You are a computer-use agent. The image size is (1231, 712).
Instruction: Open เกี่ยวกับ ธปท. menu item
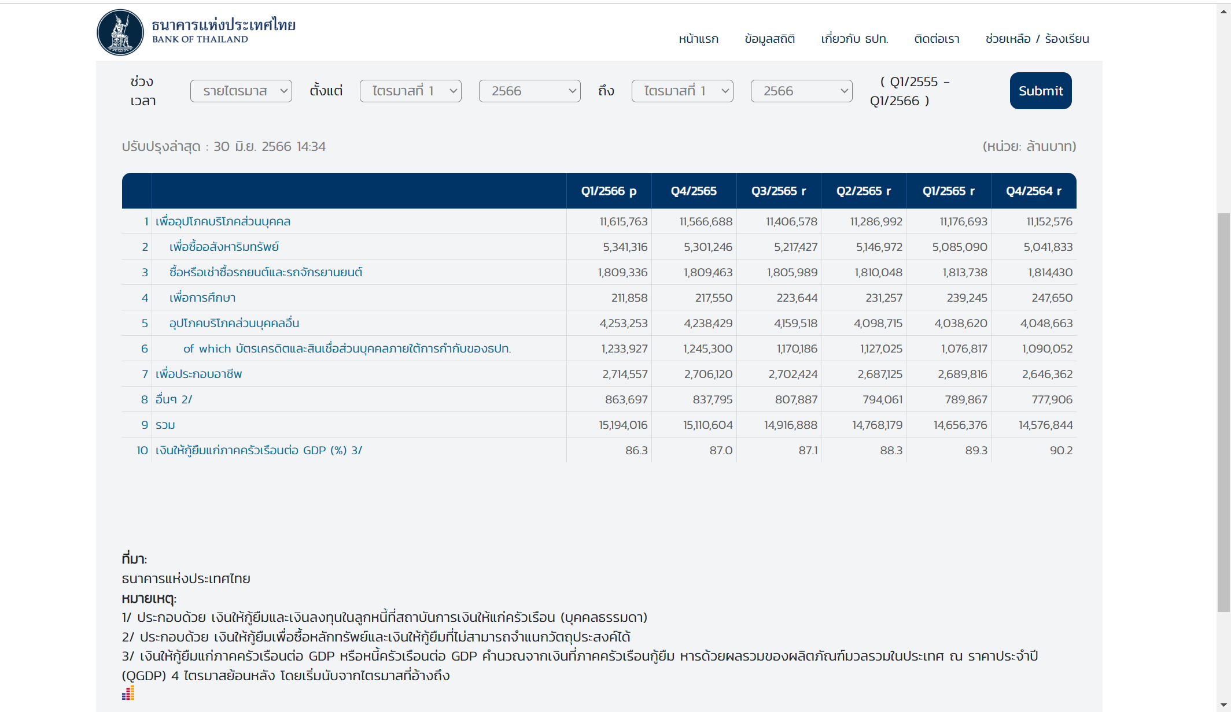(x=854, y=39)
